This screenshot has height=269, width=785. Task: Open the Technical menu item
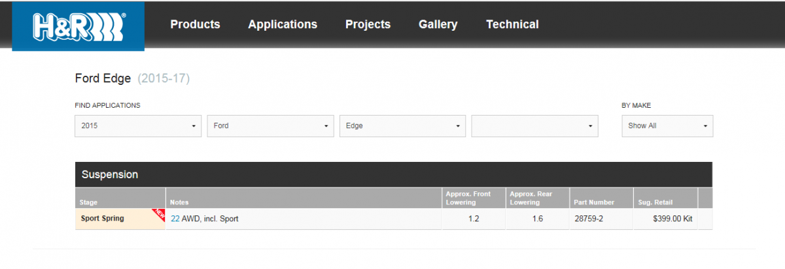pyautogui.click(x=512, y=24)
